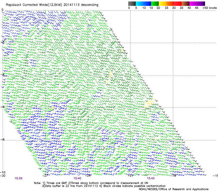Click the "Note: 1) Times are GMT" line

pos(91,183)
